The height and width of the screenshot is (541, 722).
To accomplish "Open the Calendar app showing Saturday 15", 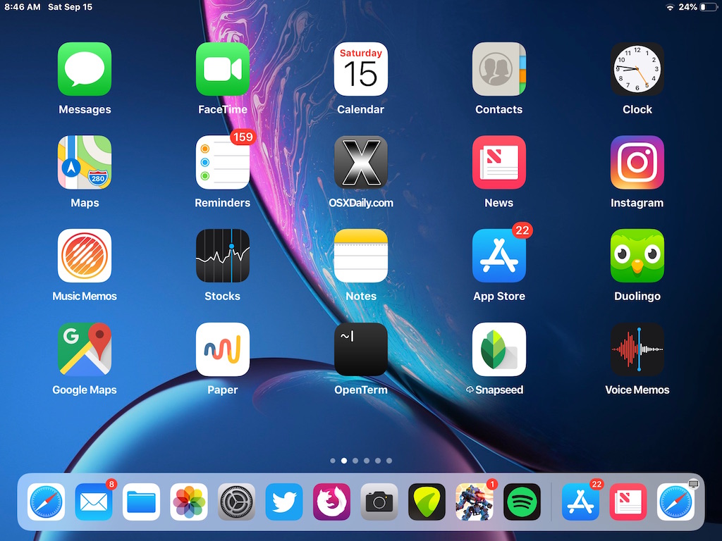I will tap(361, 69).
